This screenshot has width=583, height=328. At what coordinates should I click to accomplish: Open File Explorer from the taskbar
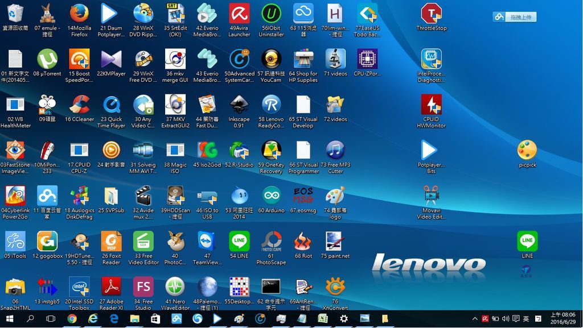click(134, 319)
